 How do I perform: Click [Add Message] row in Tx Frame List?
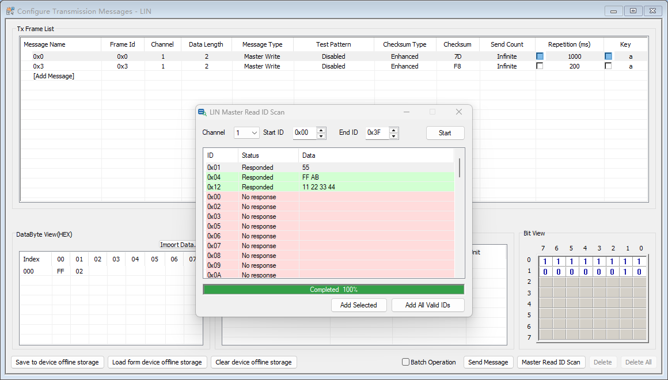click(54, 76)
